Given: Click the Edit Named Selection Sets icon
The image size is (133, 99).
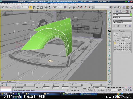Looking at the screenshot, I should (93, 7).
